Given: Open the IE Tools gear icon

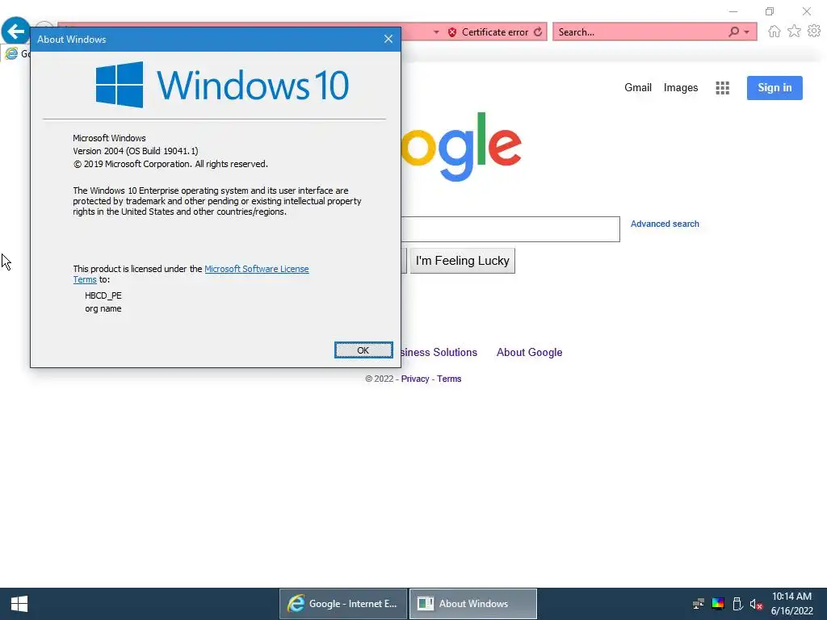Looking at the screenshot, I should pyautogui.click(x=814, y=31).
